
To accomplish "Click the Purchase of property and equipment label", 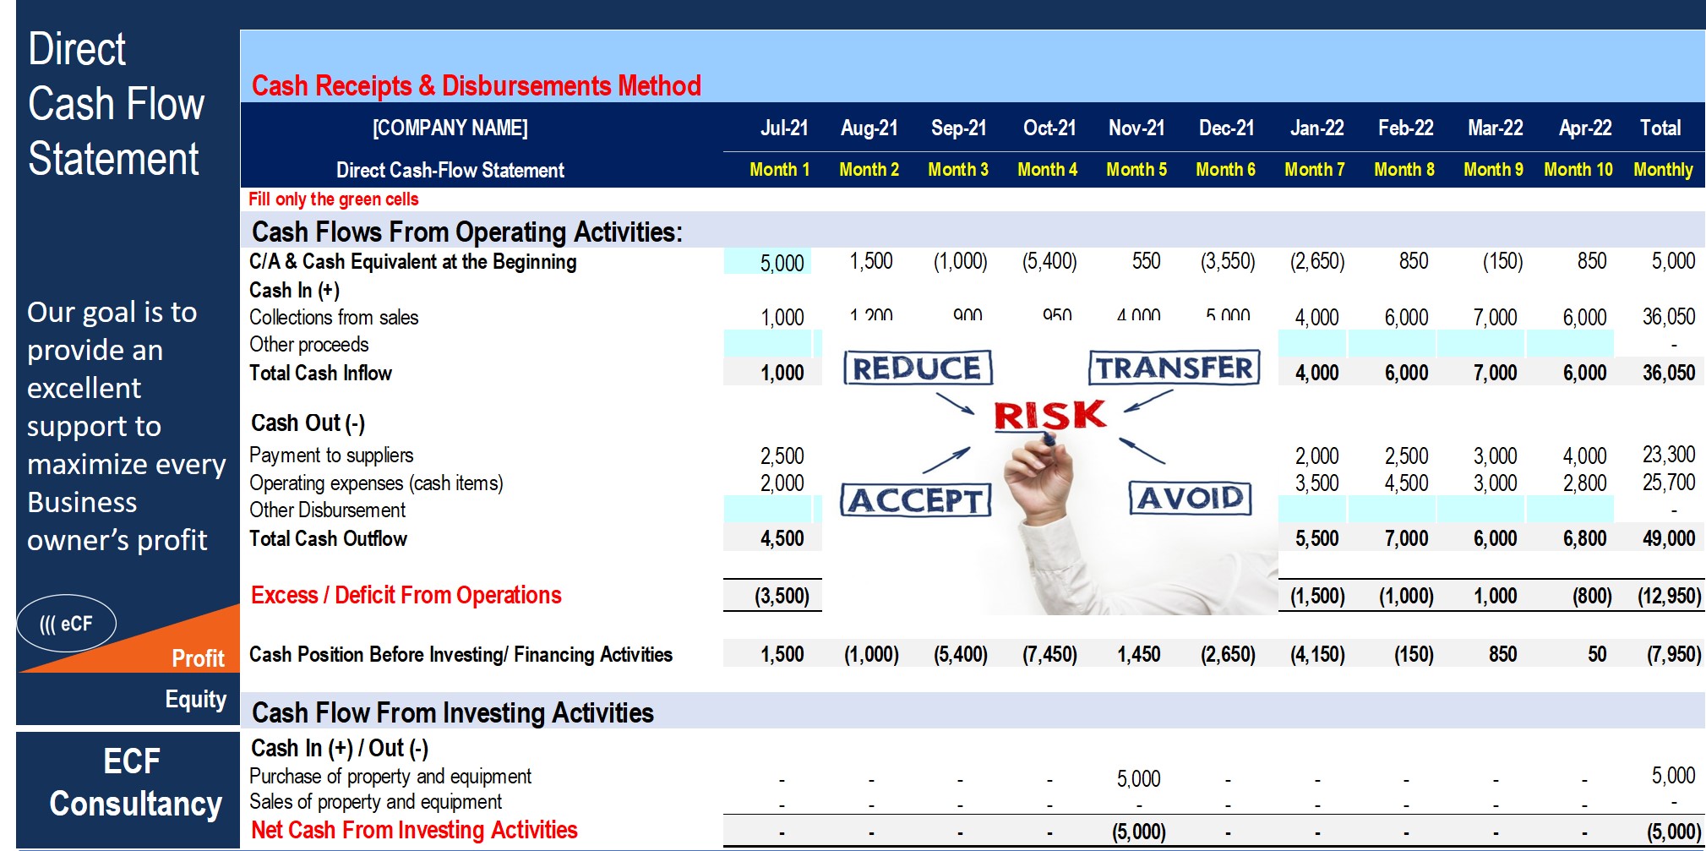I will [390, 776].
